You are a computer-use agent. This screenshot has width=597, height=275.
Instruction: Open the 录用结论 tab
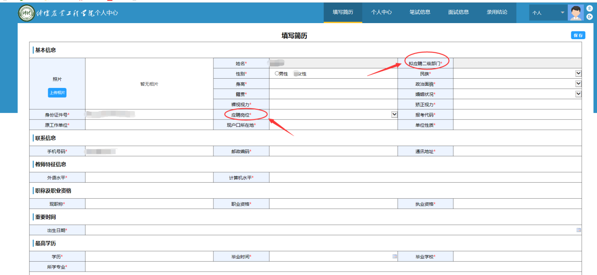[497, 12]
